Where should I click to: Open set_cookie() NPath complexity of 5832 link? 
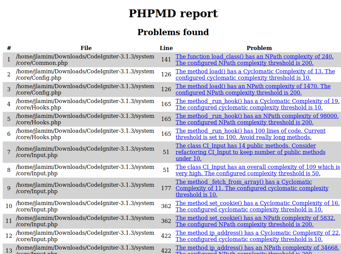coord(255,218)
